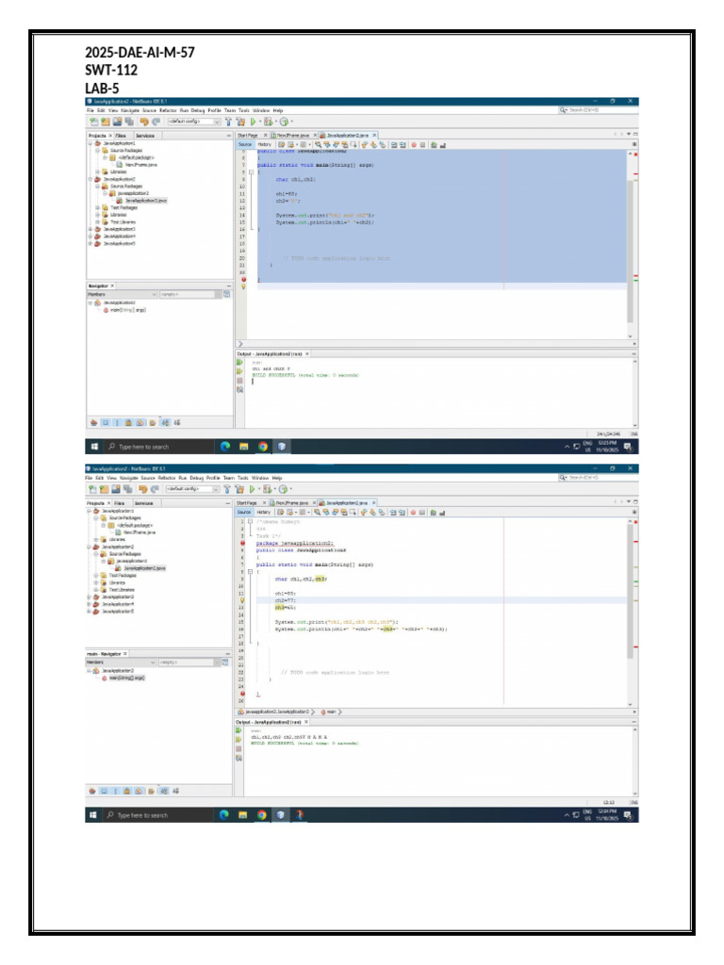Click Profile Project icon in first NetBeans screenshot
Screen dimensions: 724x965
tap(284, 122)
